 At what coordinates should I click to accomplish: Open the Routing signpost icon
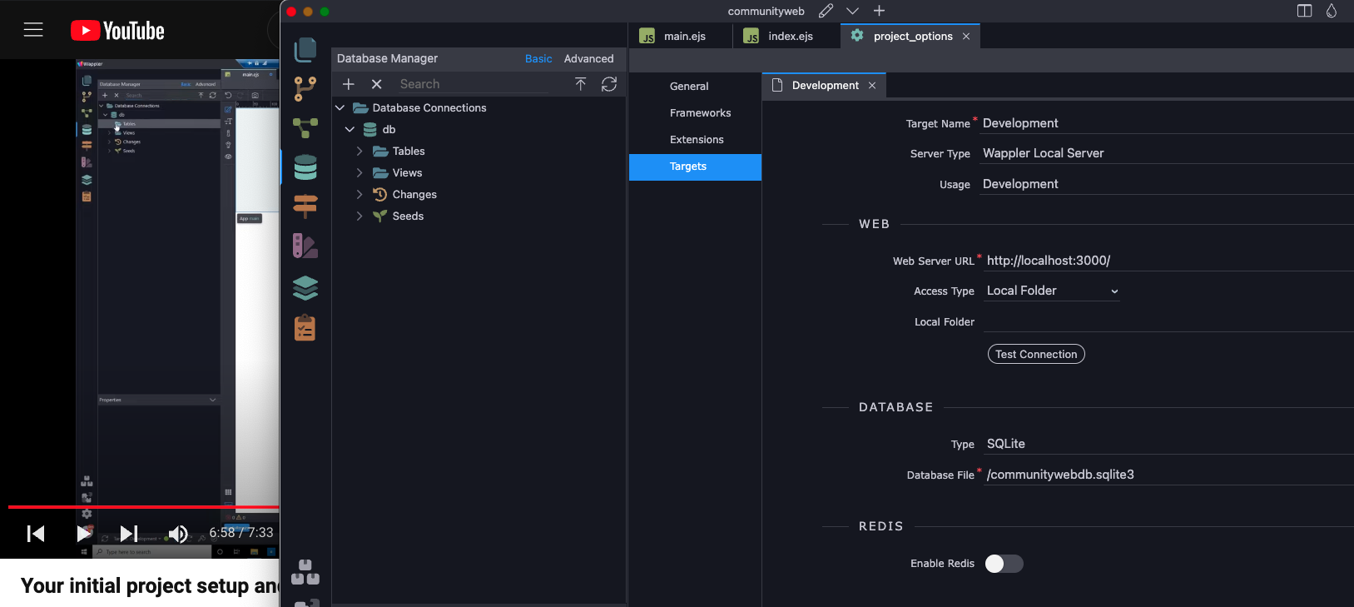click(305, 205)
